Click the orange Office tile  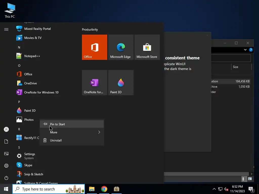[x=95, y=47]
